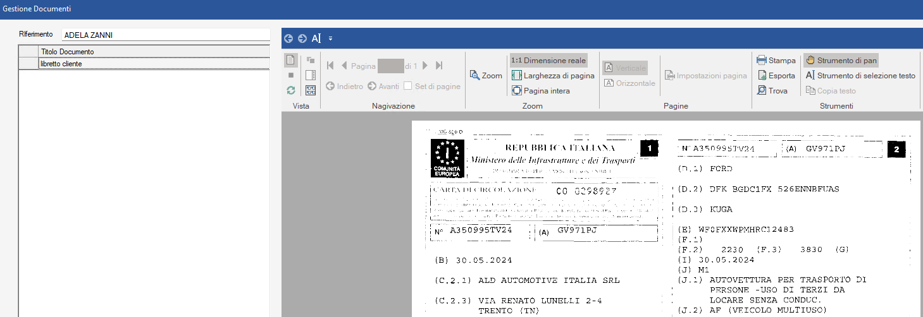The image size is (923, 317).
Task: Open the Trova search tool
Action: coord(772,91)
